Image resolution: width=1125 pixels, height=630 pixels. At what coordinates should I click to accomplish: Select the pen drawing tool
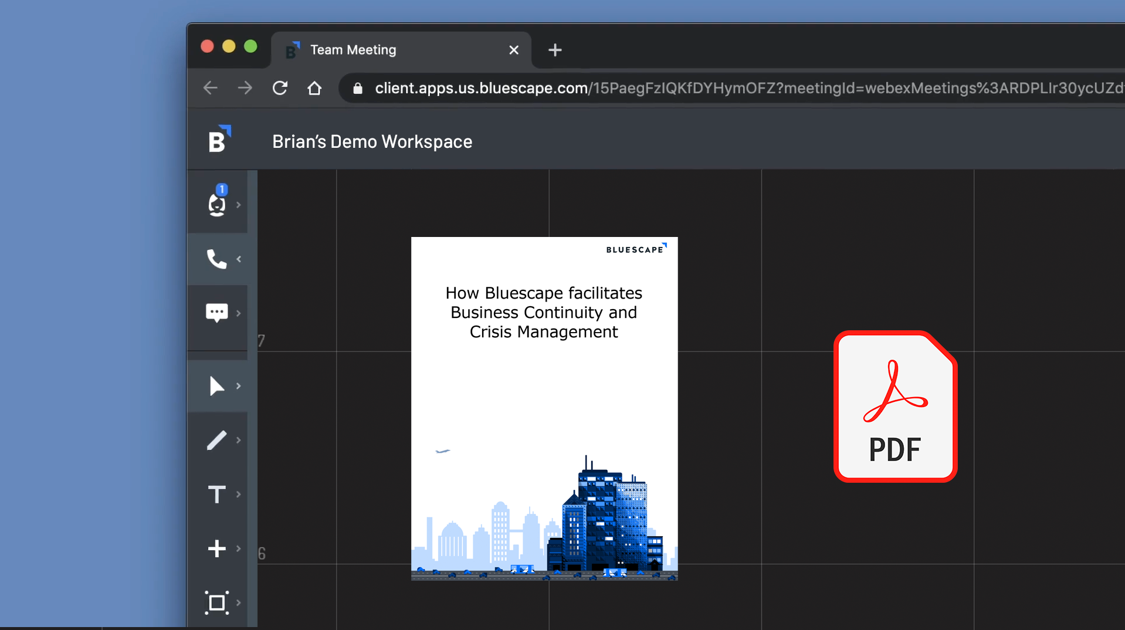click(x=216, y=440)
